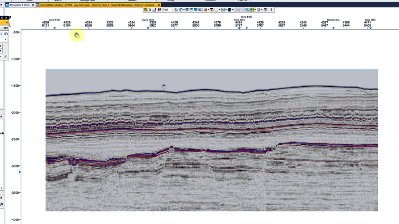Click the -3500 label on the time axis

(15, 193)
